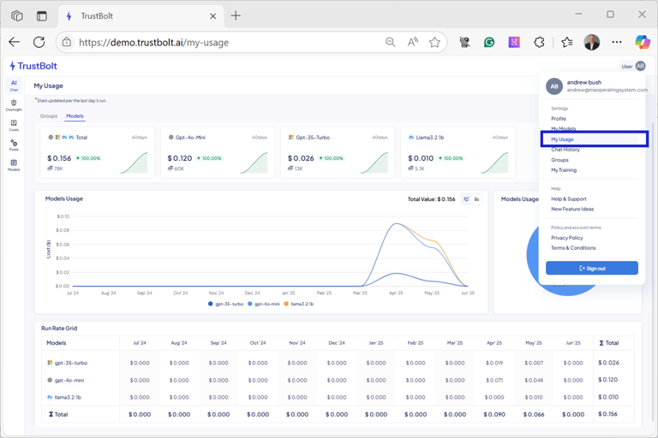The image size is (658, 438).
Task: Click the Gpt-35-Turbo usage card
Action: (x=338, y=152)
